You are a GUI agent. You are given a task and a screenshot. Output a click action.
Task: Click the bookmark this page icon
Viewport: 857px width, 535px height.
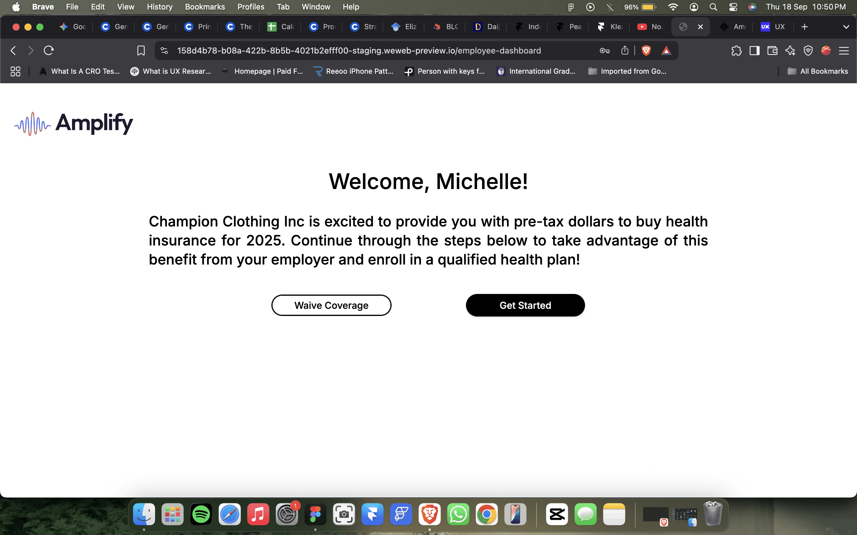[140, 51]
